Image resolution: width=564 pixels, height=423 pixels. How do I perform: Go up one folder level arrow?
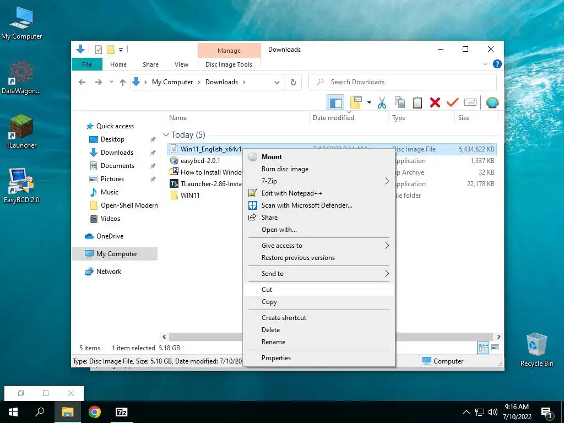coord(123,83)
